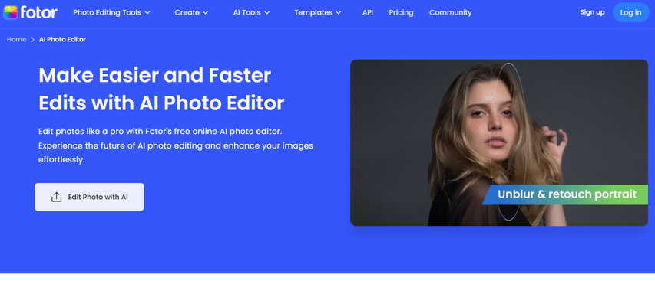The height and width of the screenshot is (281, 655).
Task: Go to Home via breadcrumb
Action: click(x=16, y=40)
